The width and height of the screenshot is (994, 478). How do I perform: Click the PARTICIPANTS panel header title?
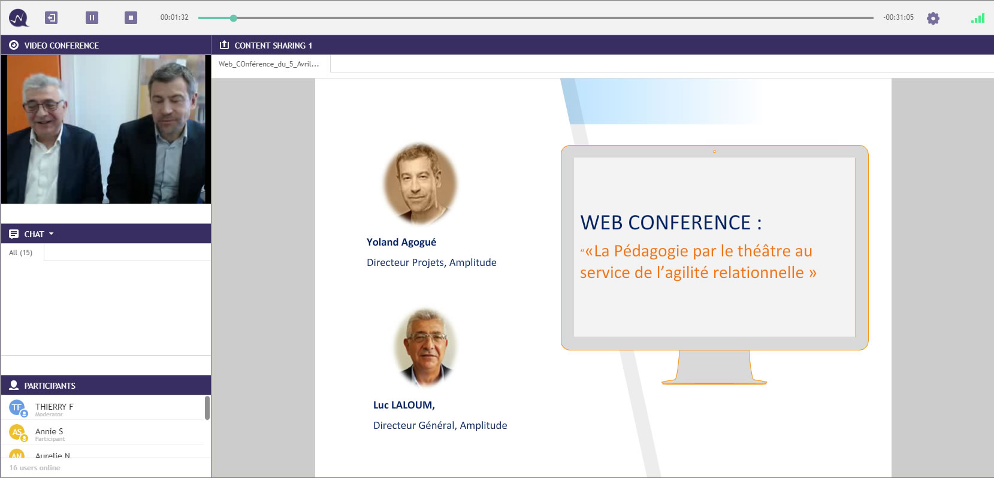50,386
